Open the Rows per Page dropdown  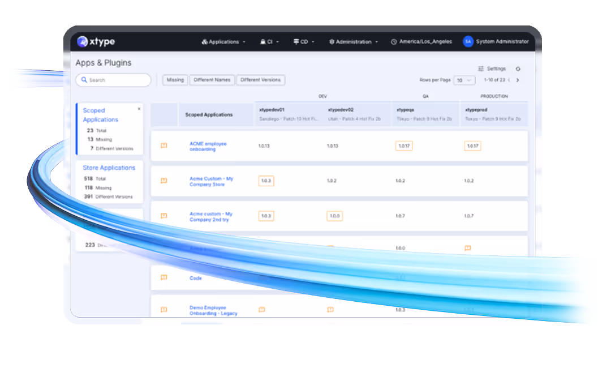pyautogui.click(x=464, y=80)
